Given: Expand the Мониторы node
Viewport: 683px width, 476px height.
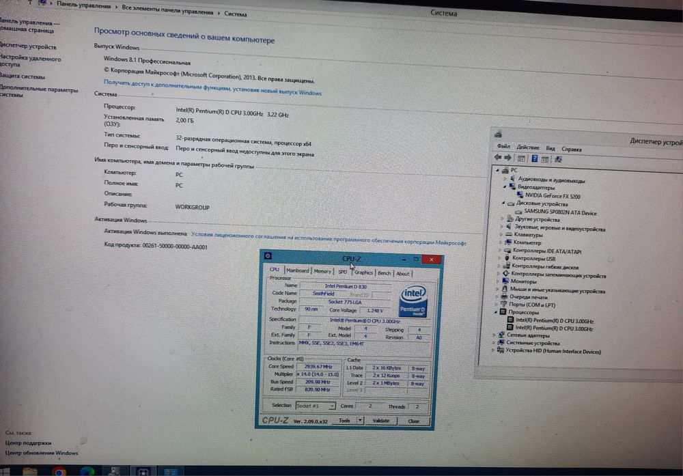Looking at the screenshot, I should [497, 281].
